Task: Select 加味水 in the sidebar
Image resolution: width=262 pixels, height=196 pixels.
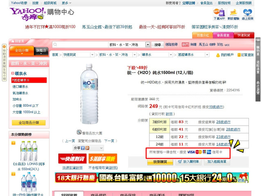Action: click(x=17, y=99)
